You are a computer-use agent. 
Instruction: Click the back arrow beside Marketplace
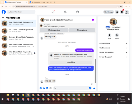pyautogui.click(x=3, y=18)
